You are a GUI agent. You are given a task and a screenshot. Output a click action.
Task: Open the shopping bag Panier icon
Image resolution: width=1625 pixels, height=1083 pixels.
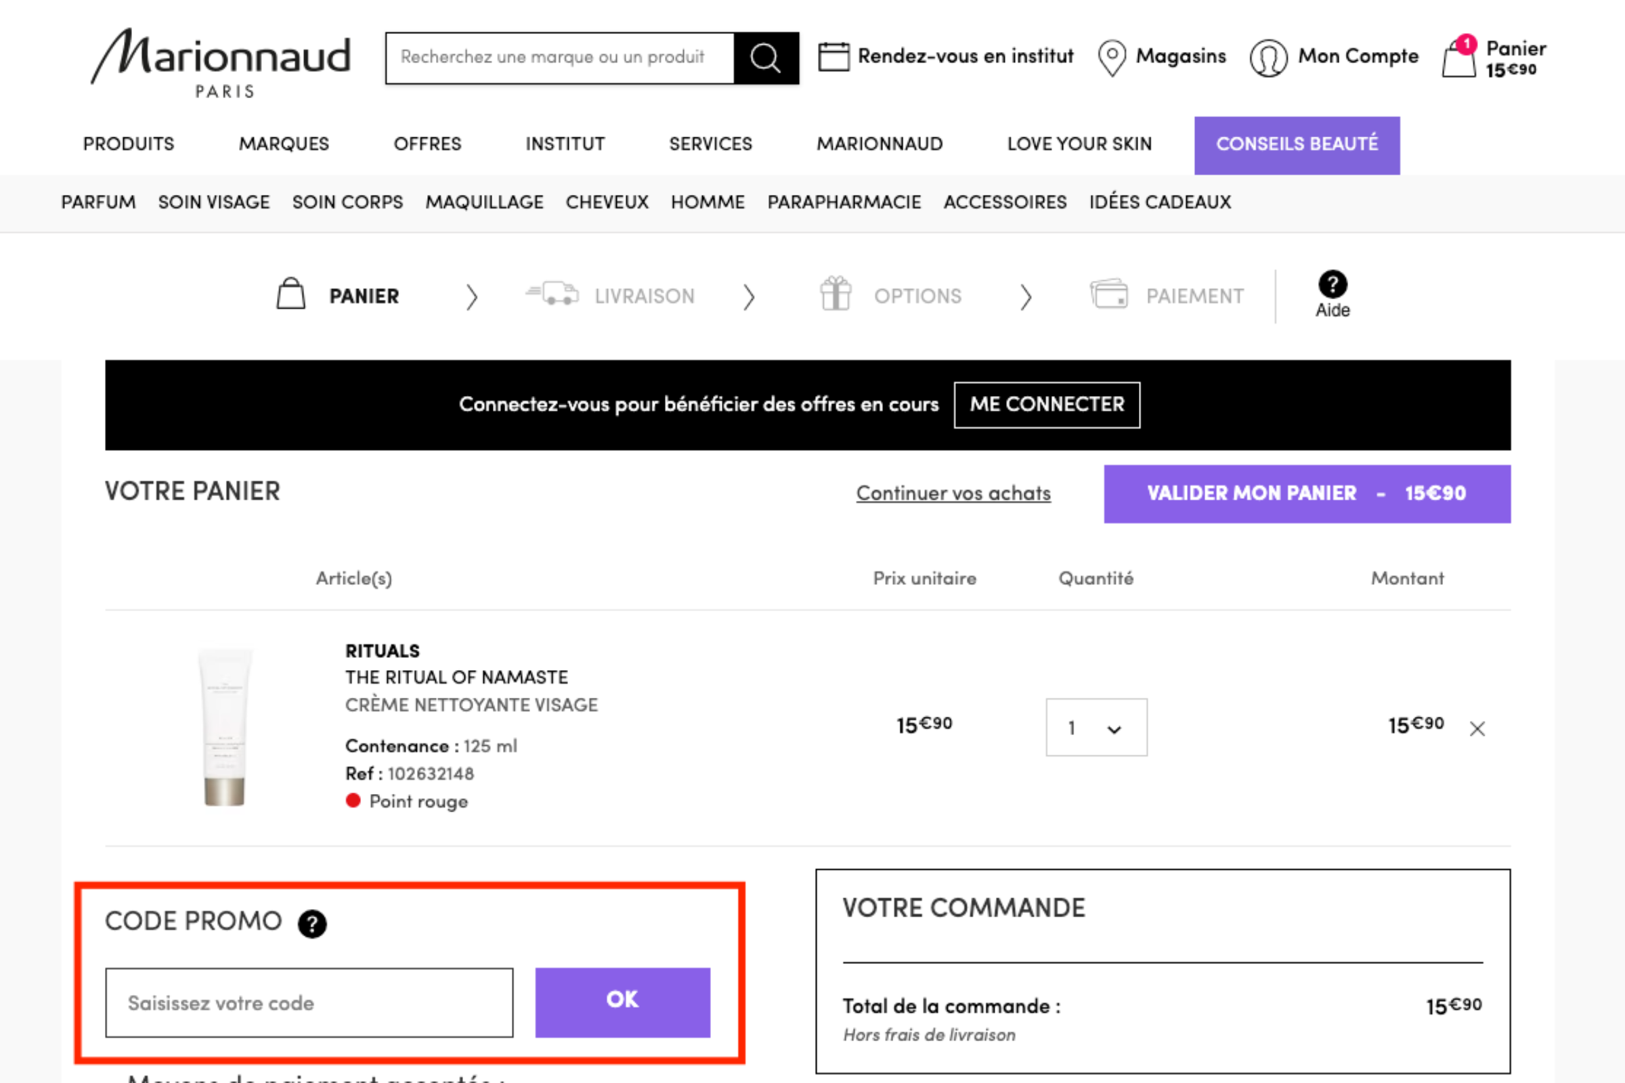coord(1459,58)
